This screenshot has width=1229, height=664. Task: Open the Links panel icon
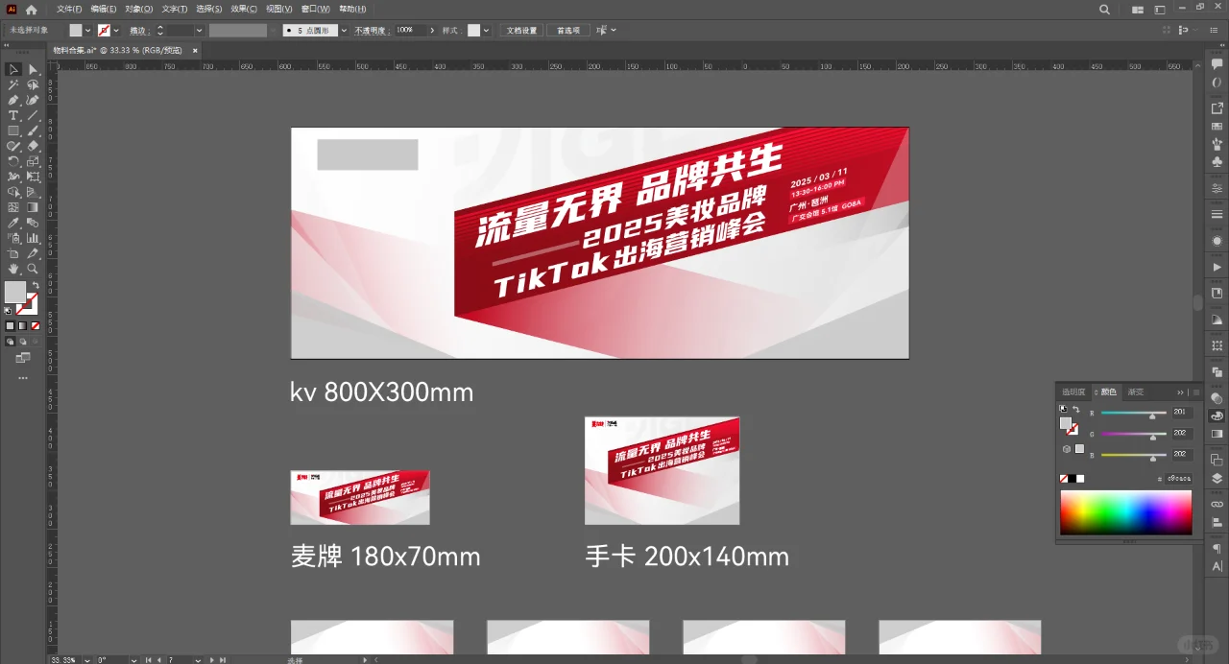pos(1217,504)
